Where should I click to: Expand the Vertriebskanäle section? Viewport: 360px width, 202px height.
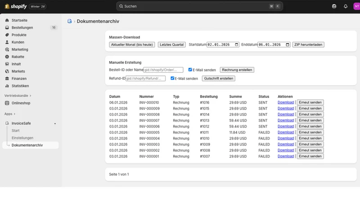click(18, 96)
